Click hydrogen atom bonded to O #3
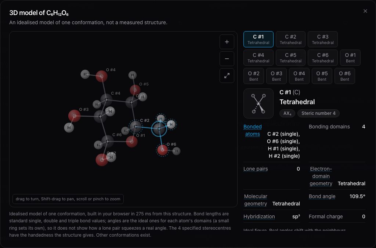Image resolution: width=376 pixels, height=248 pixels. point(69,127)
